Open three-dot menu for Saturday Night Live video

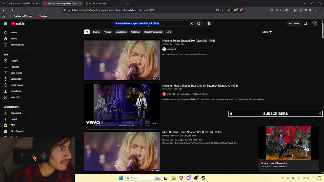click(271, 85)
